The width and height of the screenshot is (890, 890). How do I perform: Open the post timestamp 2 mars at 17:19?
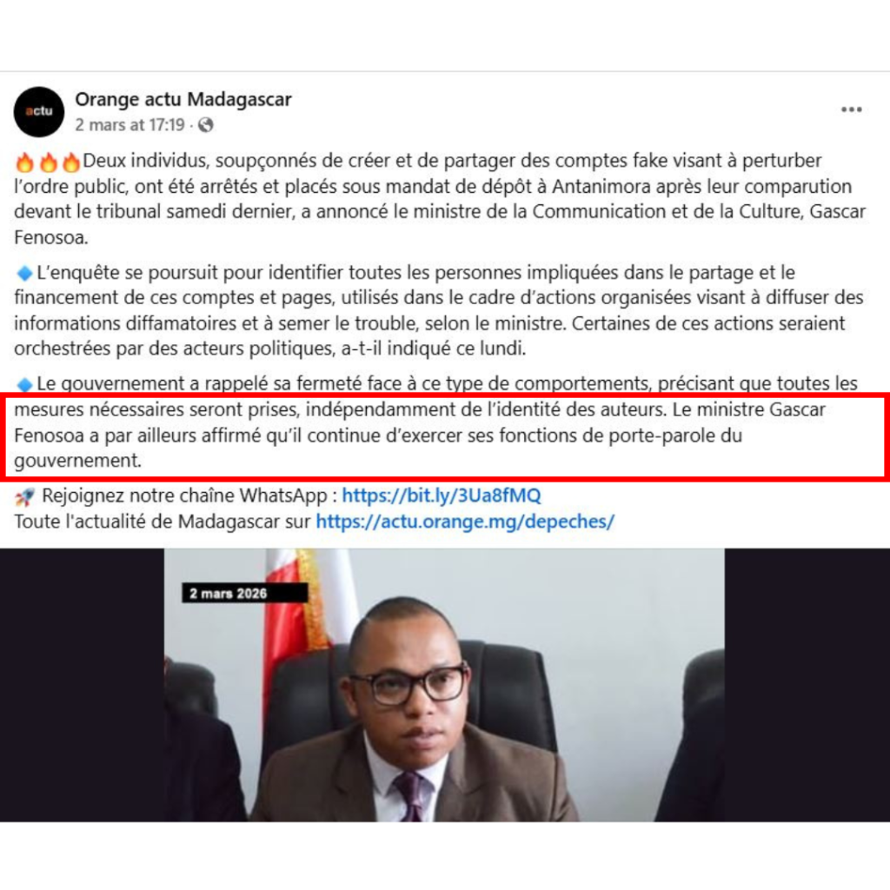[x=130, y=124]
